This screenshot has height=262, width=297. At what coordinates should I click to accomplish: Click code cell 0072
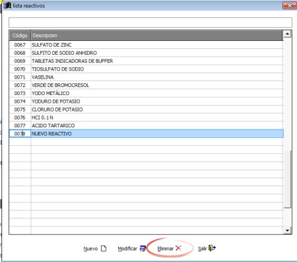(x=20, y=85)
